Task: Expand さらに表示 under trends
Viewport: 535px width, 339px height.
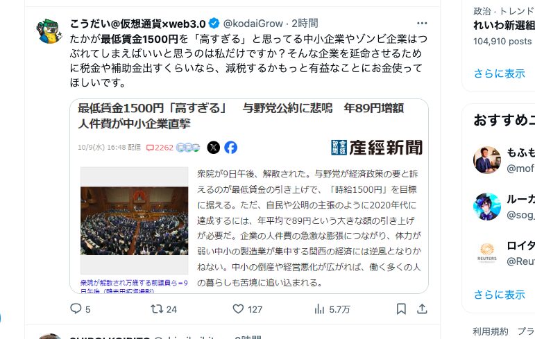Action: pos(499,73)
